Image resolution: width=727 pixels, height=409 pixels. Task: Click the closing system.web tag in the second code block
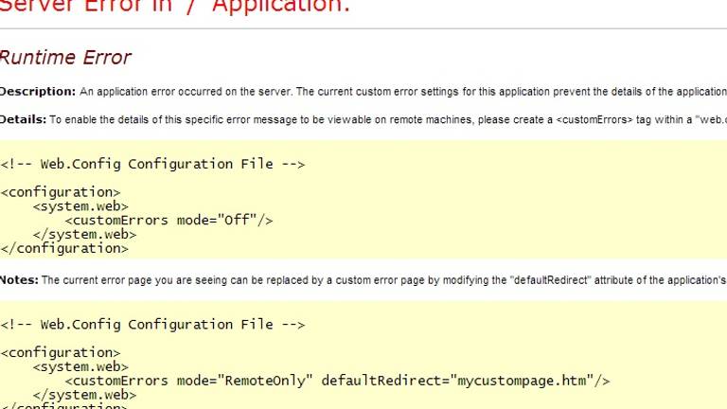(x=84, y=396)
